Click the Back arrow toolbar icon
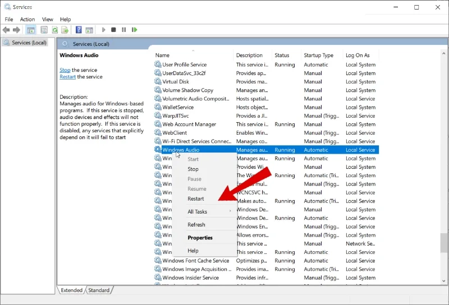The width and height of the screenshot is (449, 305). pos(6,30)
